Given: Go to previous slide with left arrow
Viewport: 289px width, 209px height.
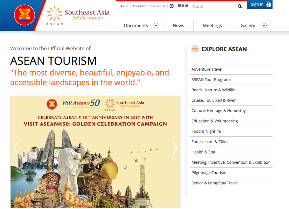Looking at the screenshot, I should [16, 148].
